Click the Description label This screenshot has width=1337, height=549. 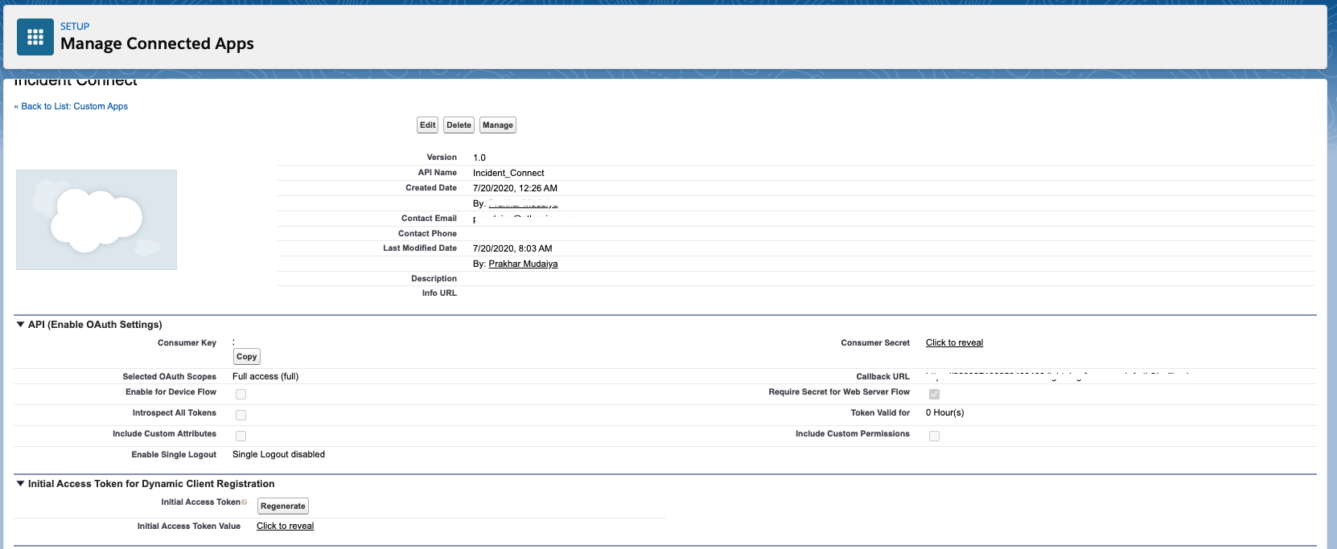[x=434, y=278]
